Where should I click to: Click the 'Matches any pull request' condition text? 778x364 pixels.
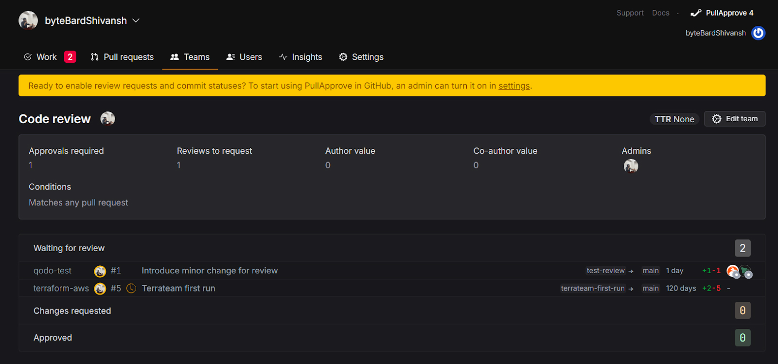(78, 202)
